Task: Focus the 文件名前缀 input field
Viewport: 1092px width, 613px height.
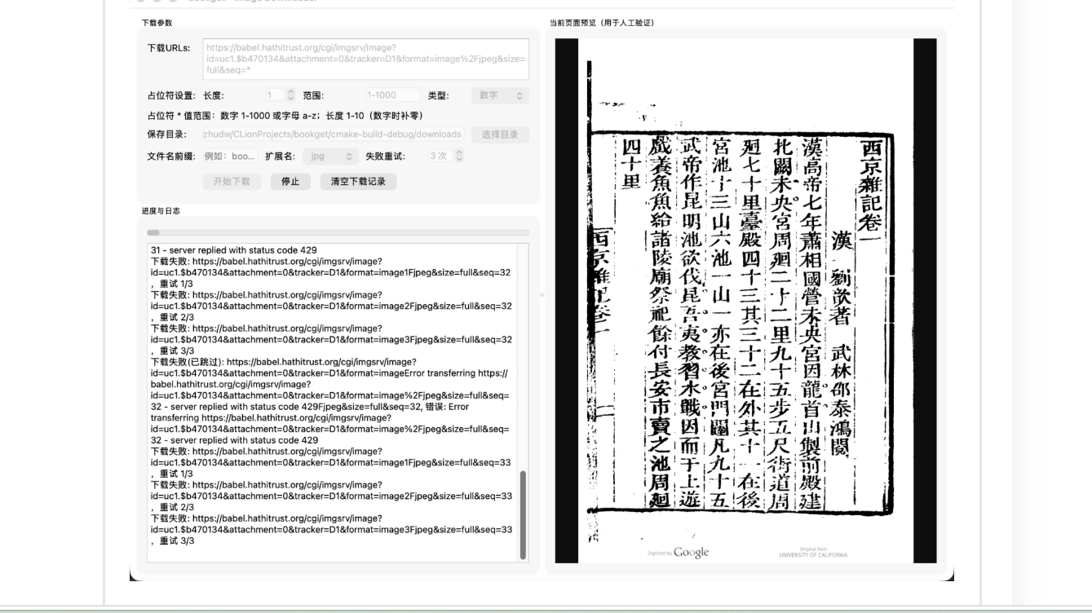Action: 231,156
